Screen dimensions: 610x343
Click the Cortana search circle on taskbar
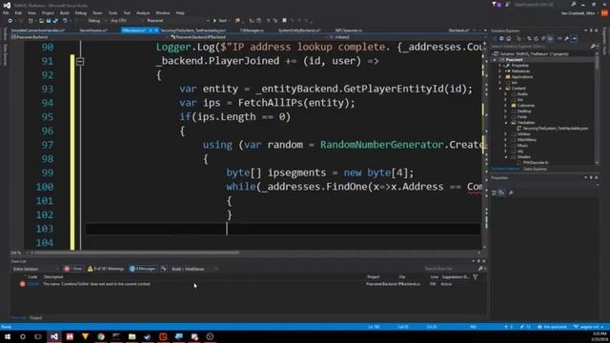pos(23,336)
